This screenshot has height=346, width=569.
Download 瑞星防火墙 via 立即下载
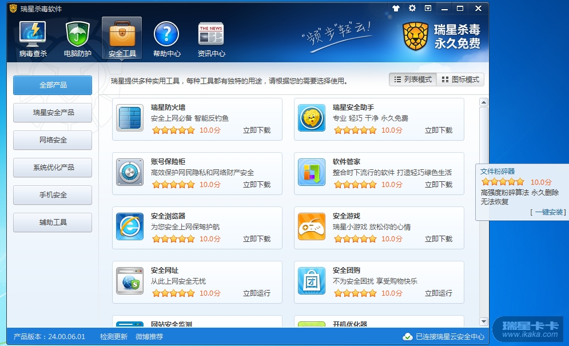(x=257, y=130)
